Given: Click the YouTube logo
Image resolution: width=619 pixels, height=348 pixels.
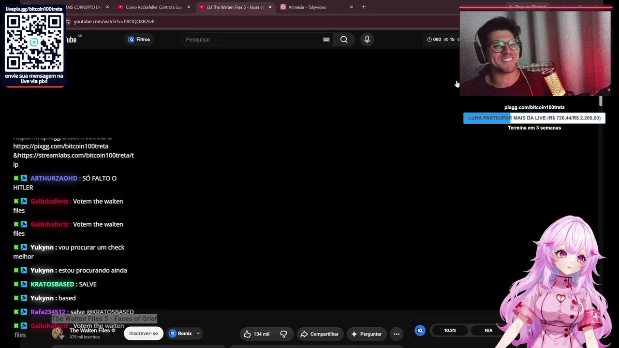Looking at the screenshot, I should point(71,40).
